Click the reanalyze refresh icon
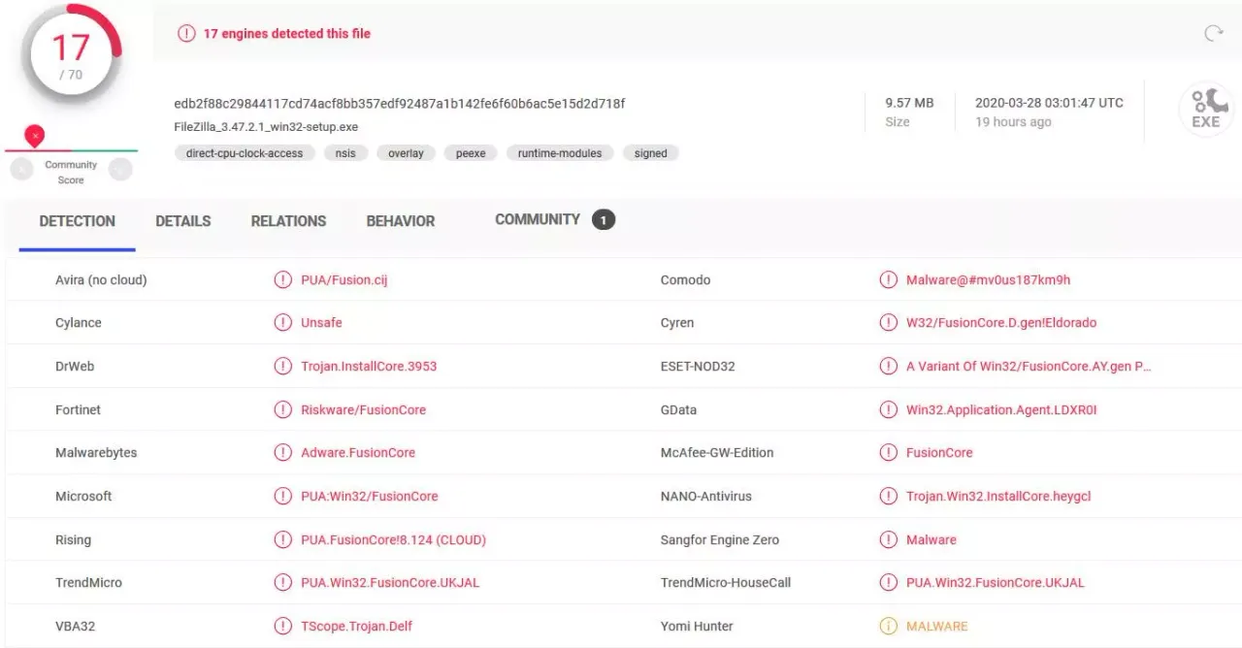 tap(1214, 33)
